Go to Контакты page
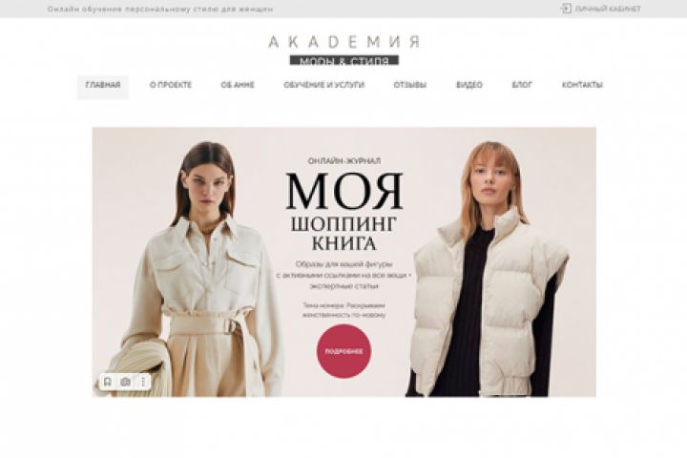The image size is (687, 458). click(x=582, y=85)
